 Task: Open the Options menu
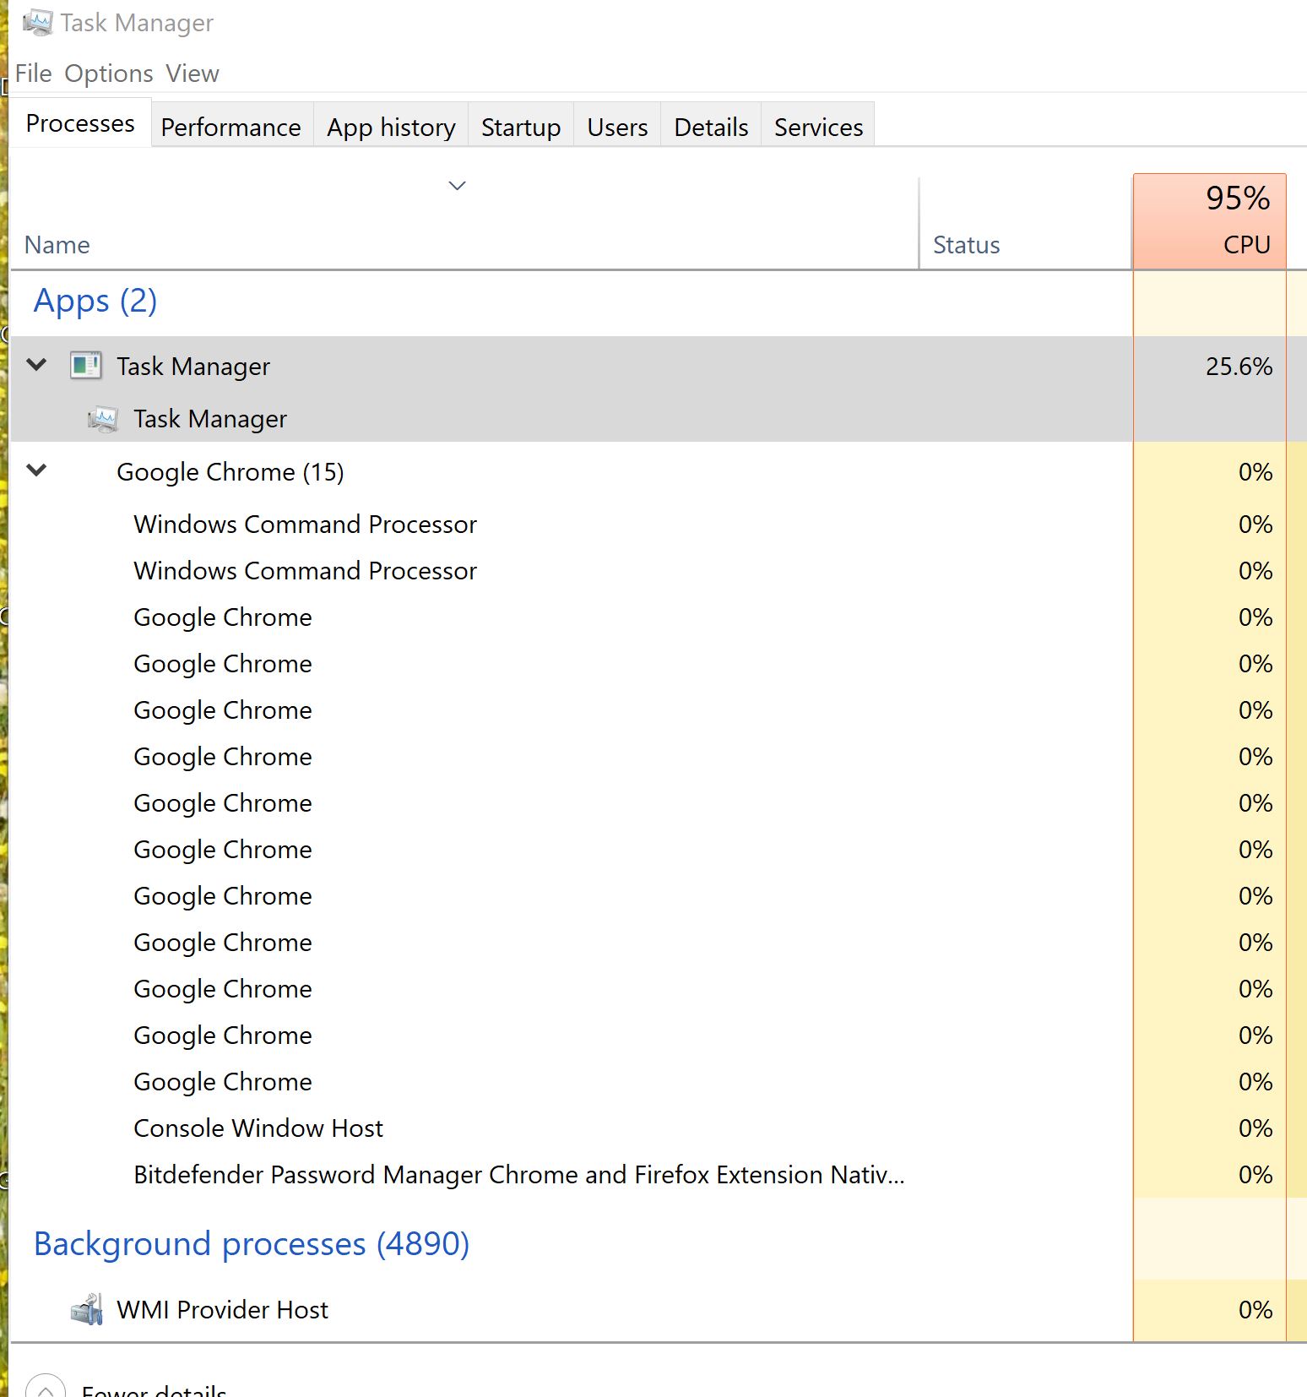109,73
